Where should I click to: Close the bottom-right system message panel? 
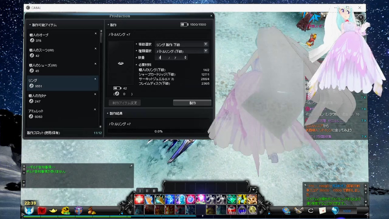[365, 185]
